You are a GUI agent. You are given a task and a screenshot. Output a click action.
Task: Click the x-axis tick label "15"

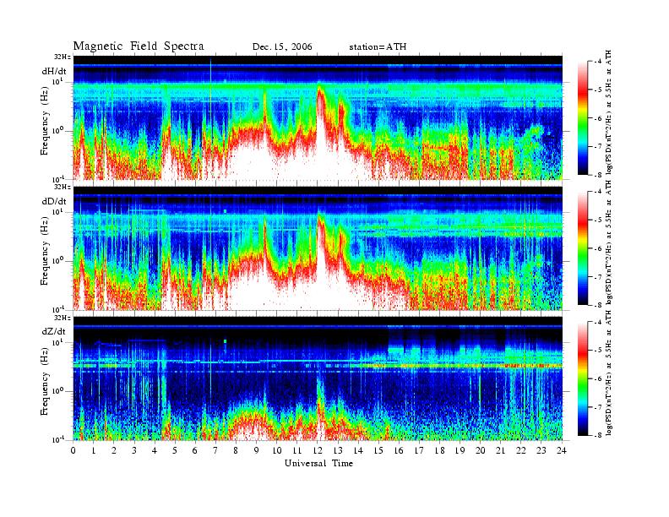(x=378, y=451)
